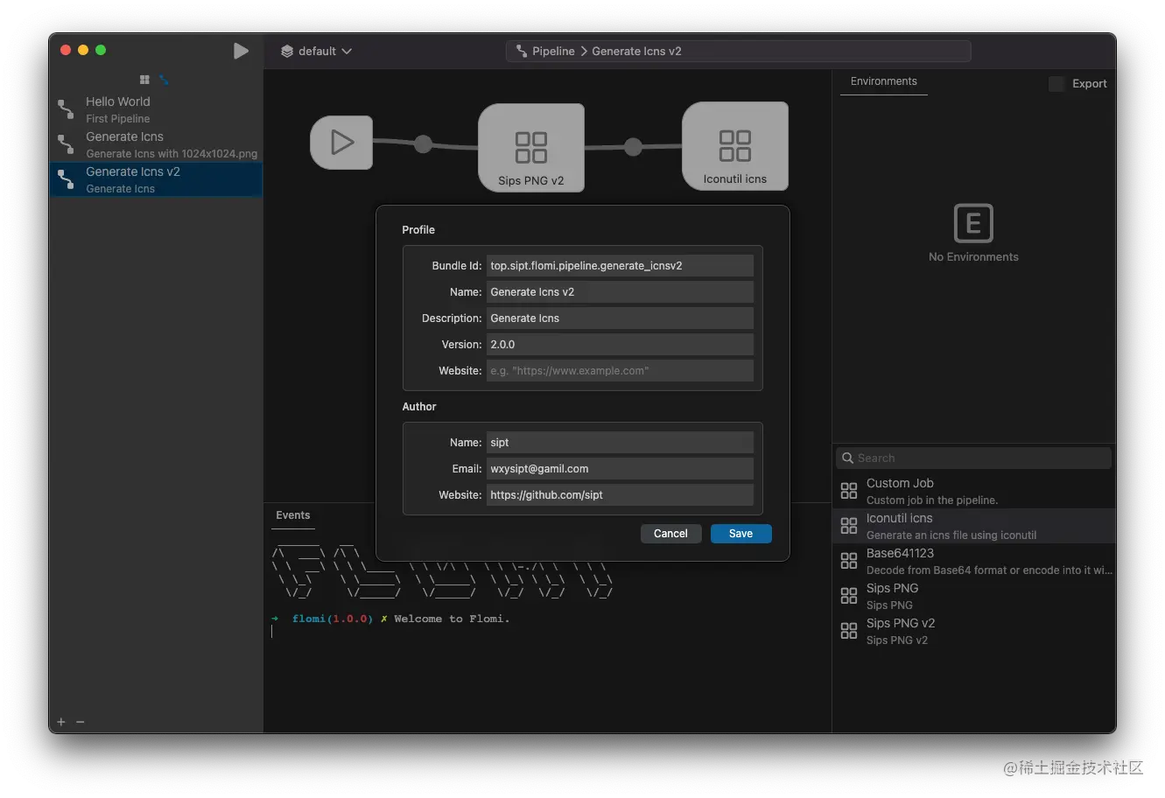Select the Generate Icns 1024x1024.png pipeline
This screenshot has width=1165, height=798.
[156, 144]
